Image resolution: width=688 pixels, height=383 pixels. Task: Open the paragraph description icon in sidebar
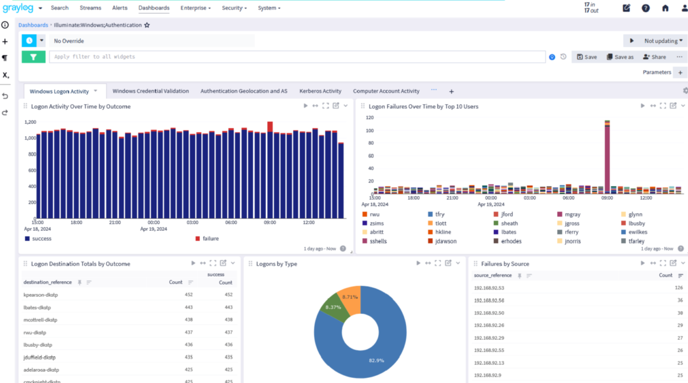pyautogui.click(x=5, y=58)
